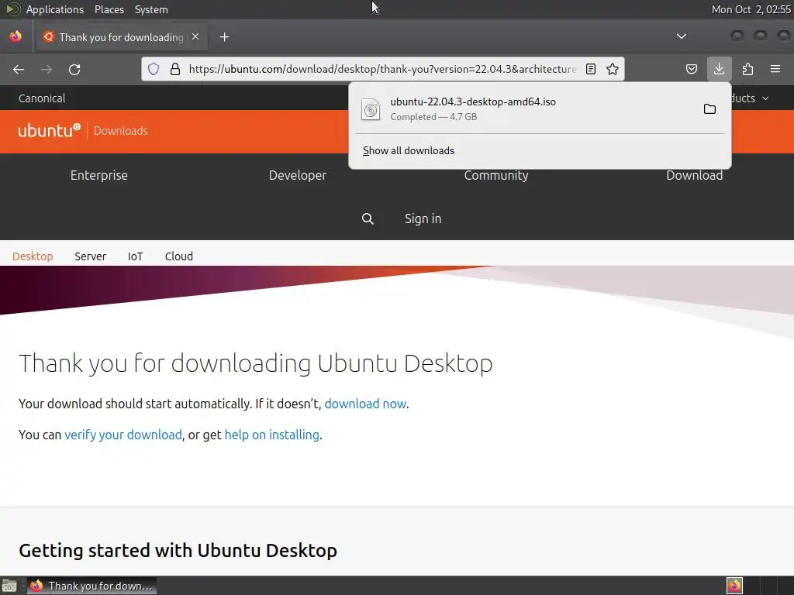The height and width of the screenshot is (595, 794).
Task: Open the Places menu
Action: point(109,9)
